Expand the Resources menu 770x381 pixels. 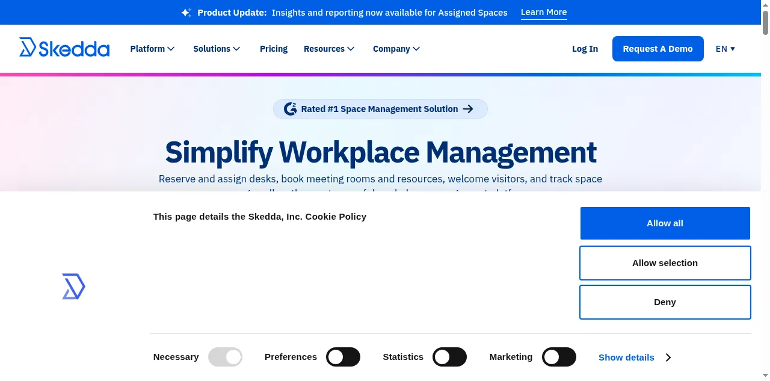(329, 49)
